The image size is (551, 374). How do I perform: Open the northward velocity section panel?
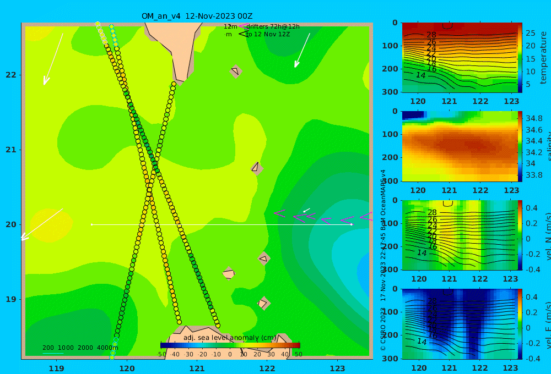460,235
